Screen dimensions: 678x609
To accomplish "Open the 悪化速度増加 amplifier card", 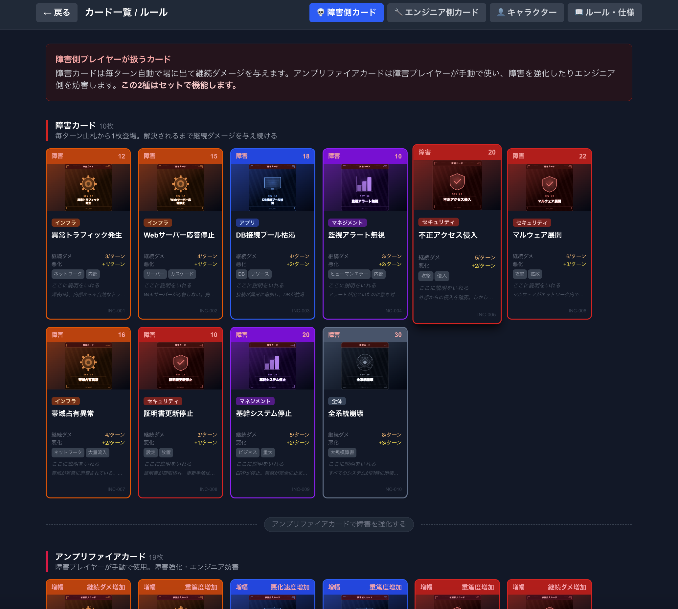I will [273, 594].
